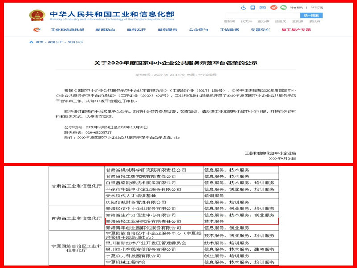Open the 公众参与 menu
The width and height of the screenshot is (357, 268).
pyautogui.click(x=198, y=29)
